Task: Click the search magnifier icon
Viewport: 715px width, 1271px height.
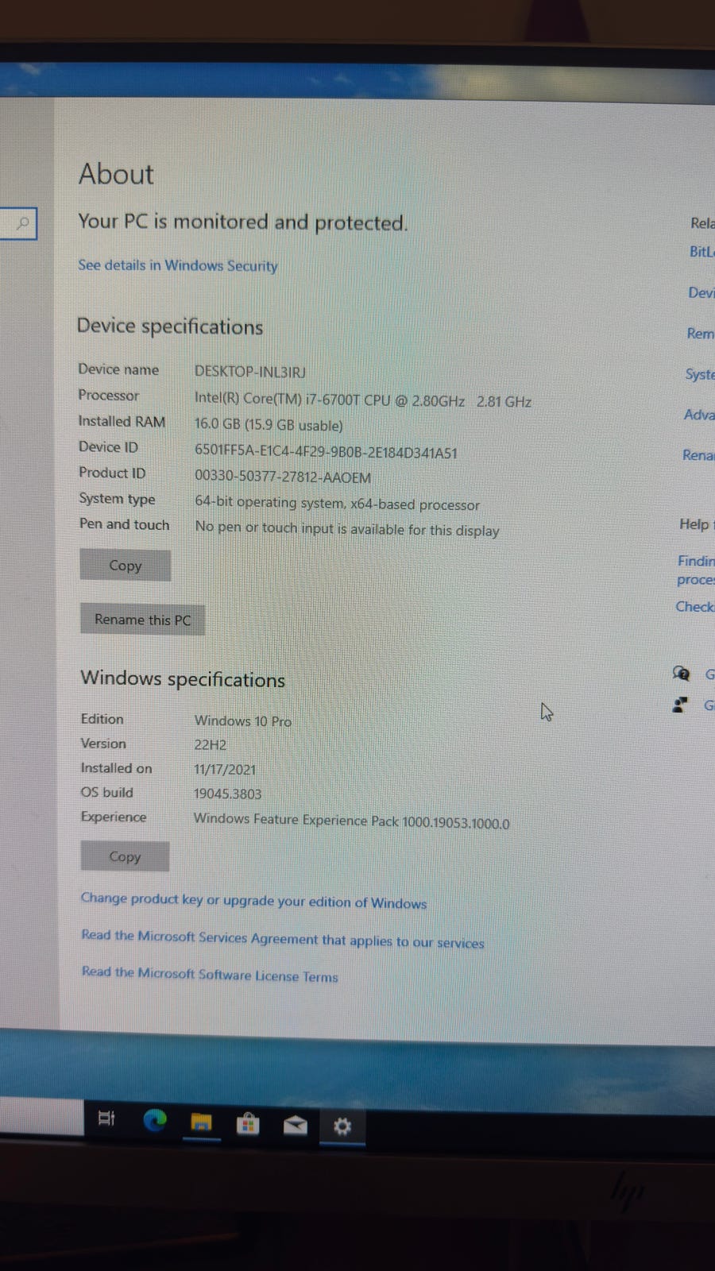Action: (x=23, y=223)
